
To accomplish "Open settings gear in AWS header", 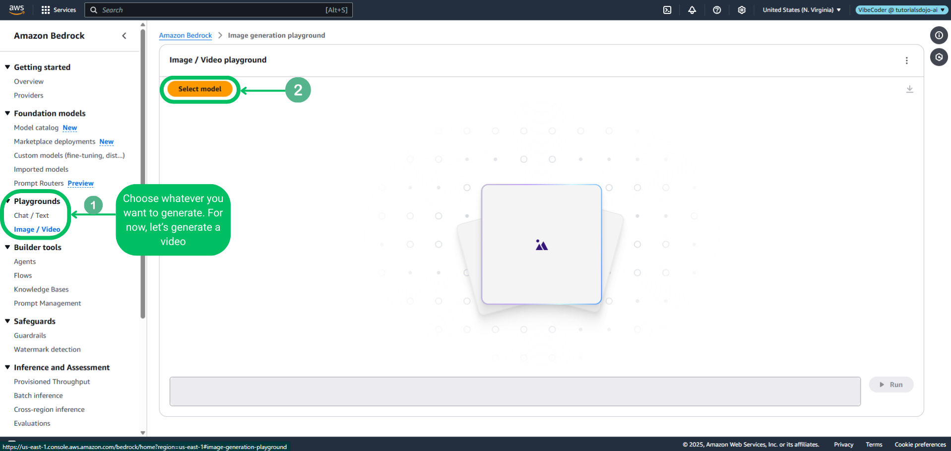I will point(742,10).
